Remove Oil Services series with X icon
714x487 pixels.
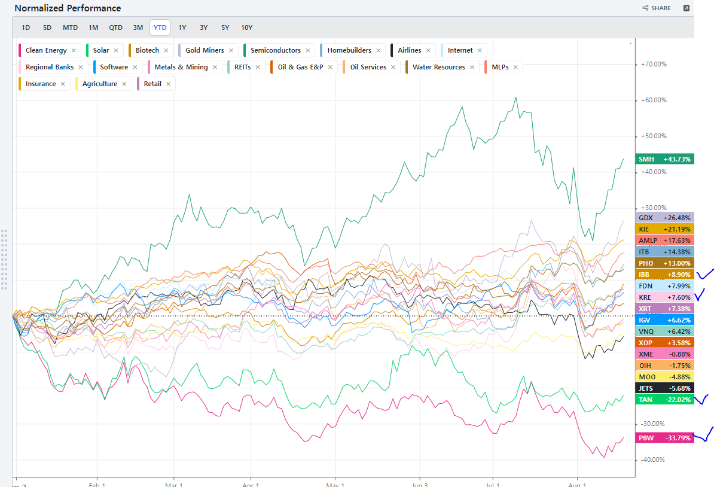(x=393, y=68)
